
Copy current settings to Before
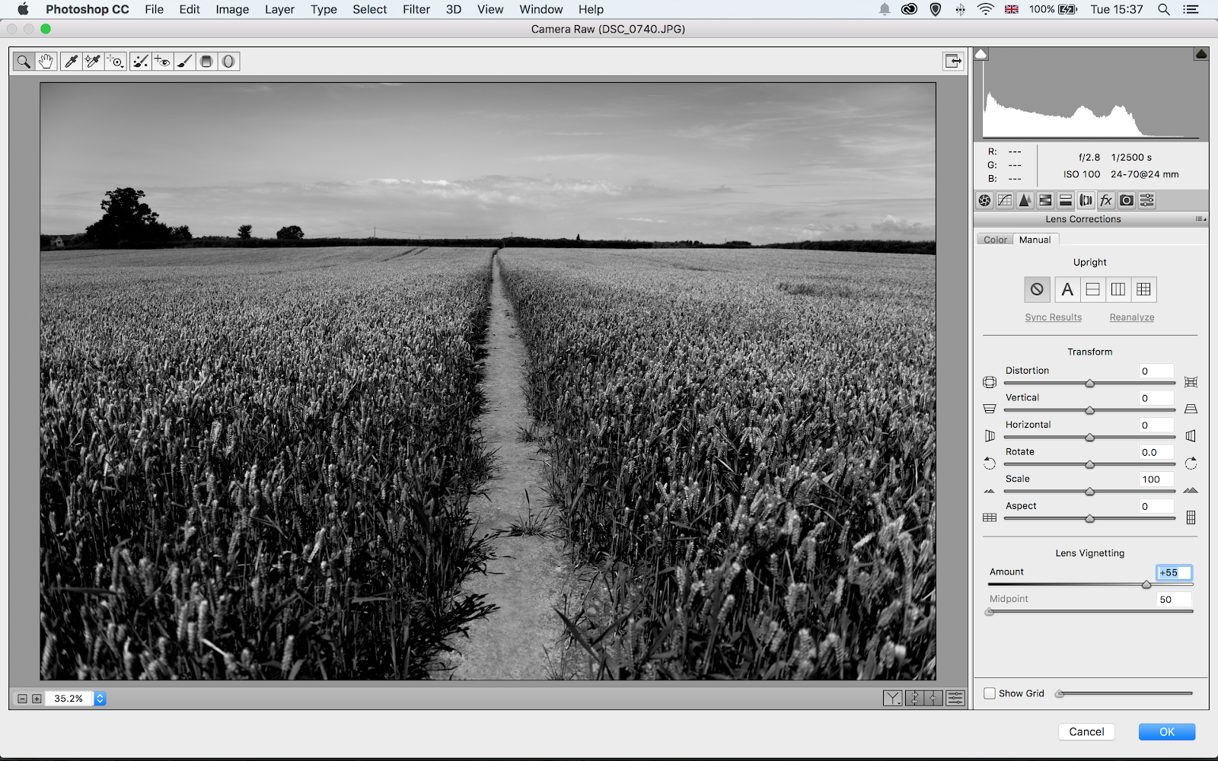pos(933,698)
